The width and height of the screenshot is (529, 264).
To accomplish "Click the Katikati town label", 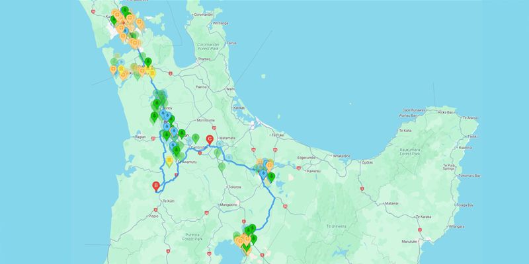I will click(239, 108).
